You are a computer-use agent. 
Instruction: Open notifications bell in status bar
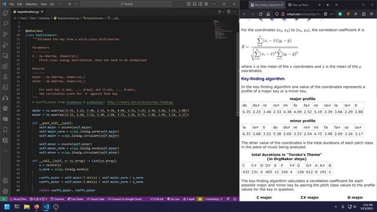[234, 199]
